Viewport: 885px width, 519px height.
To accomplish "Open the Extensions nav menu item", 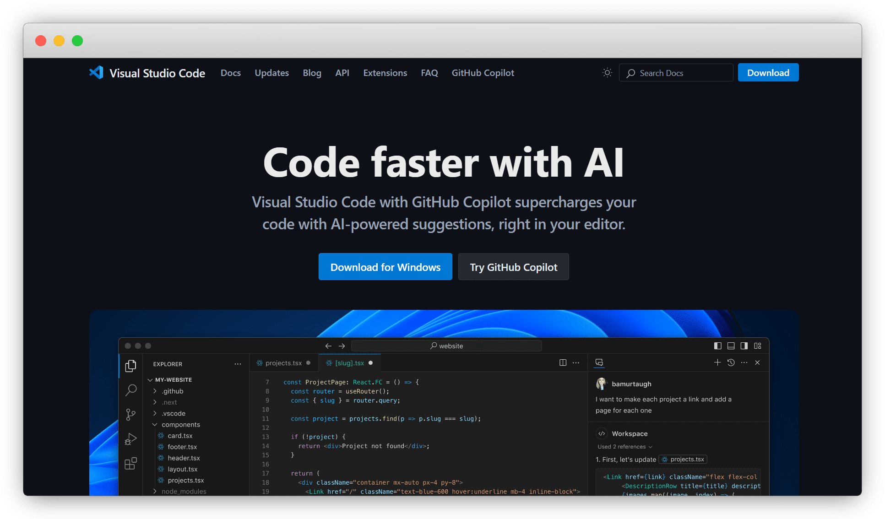I will pos(385,73).
